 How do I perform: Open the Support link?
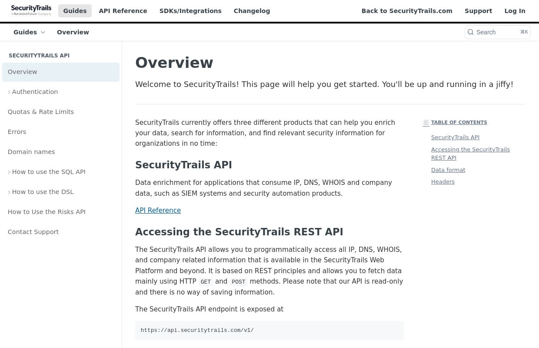pos(478,11)
